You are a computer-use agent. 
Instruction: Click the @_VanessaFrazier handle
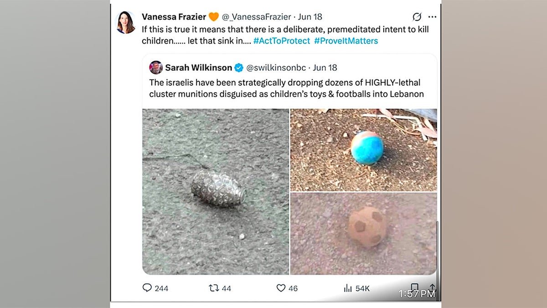256,17
